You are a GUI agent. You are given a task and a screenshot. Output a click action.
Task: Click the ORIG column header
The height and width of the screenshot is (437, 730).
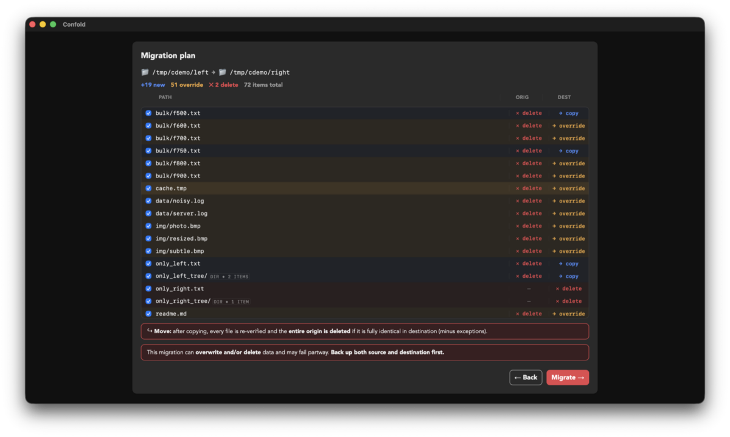pyautogui.click(x=522, y=97)
